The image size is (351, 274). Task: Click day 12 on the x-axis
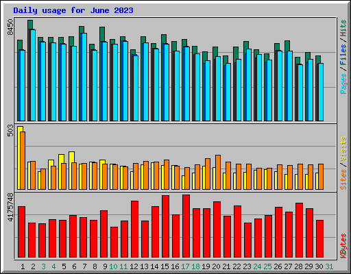click(134, 266)
